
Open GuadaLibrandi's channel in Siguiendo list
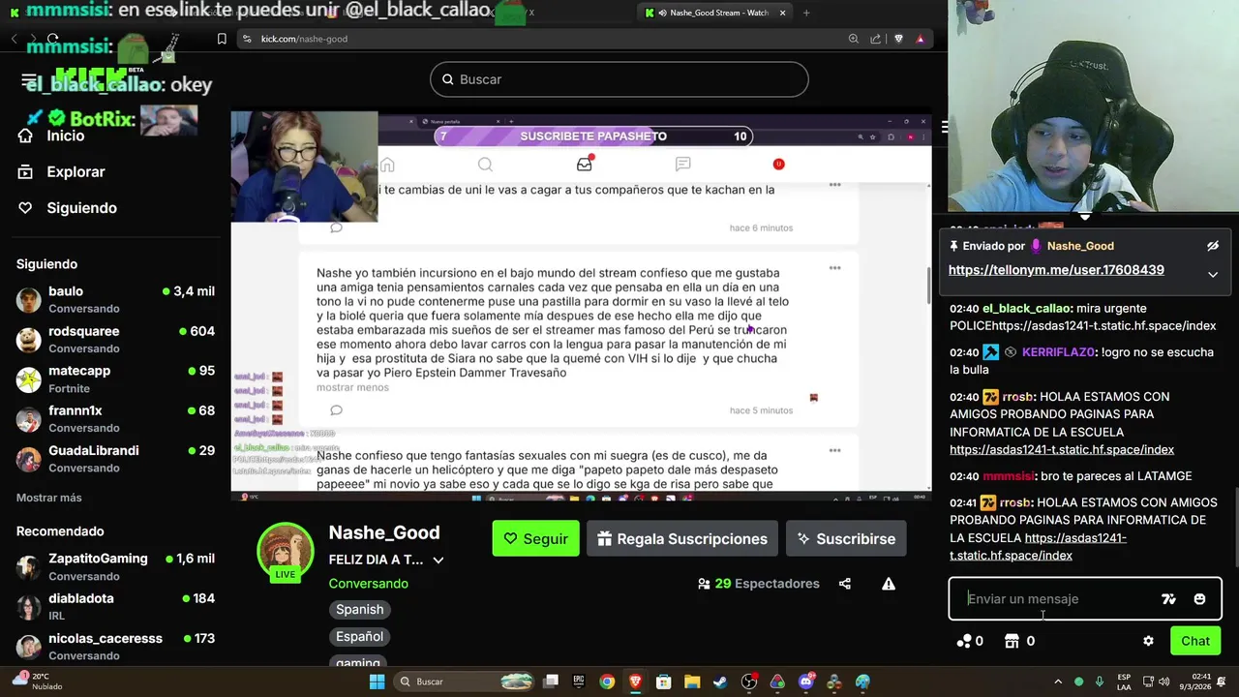[115, 458]
